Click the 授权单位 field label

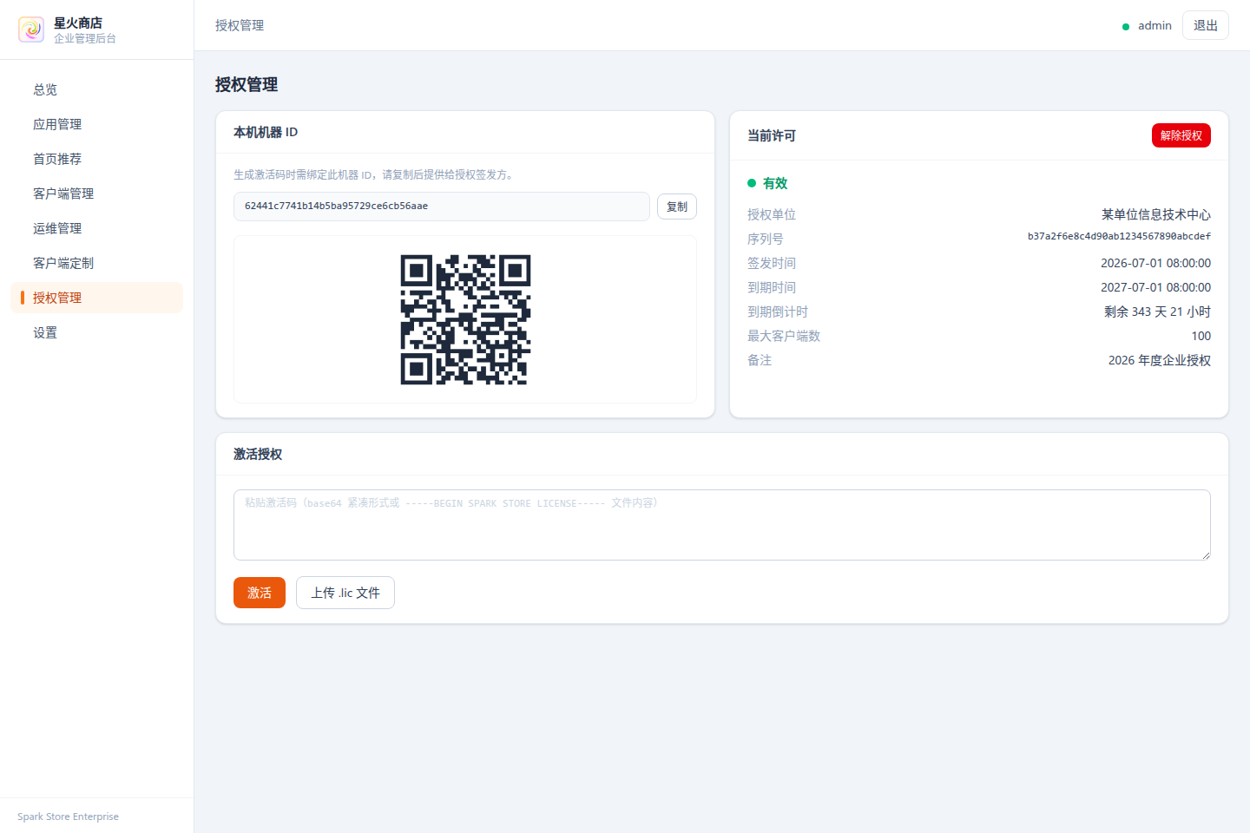[x=772, y=214]
